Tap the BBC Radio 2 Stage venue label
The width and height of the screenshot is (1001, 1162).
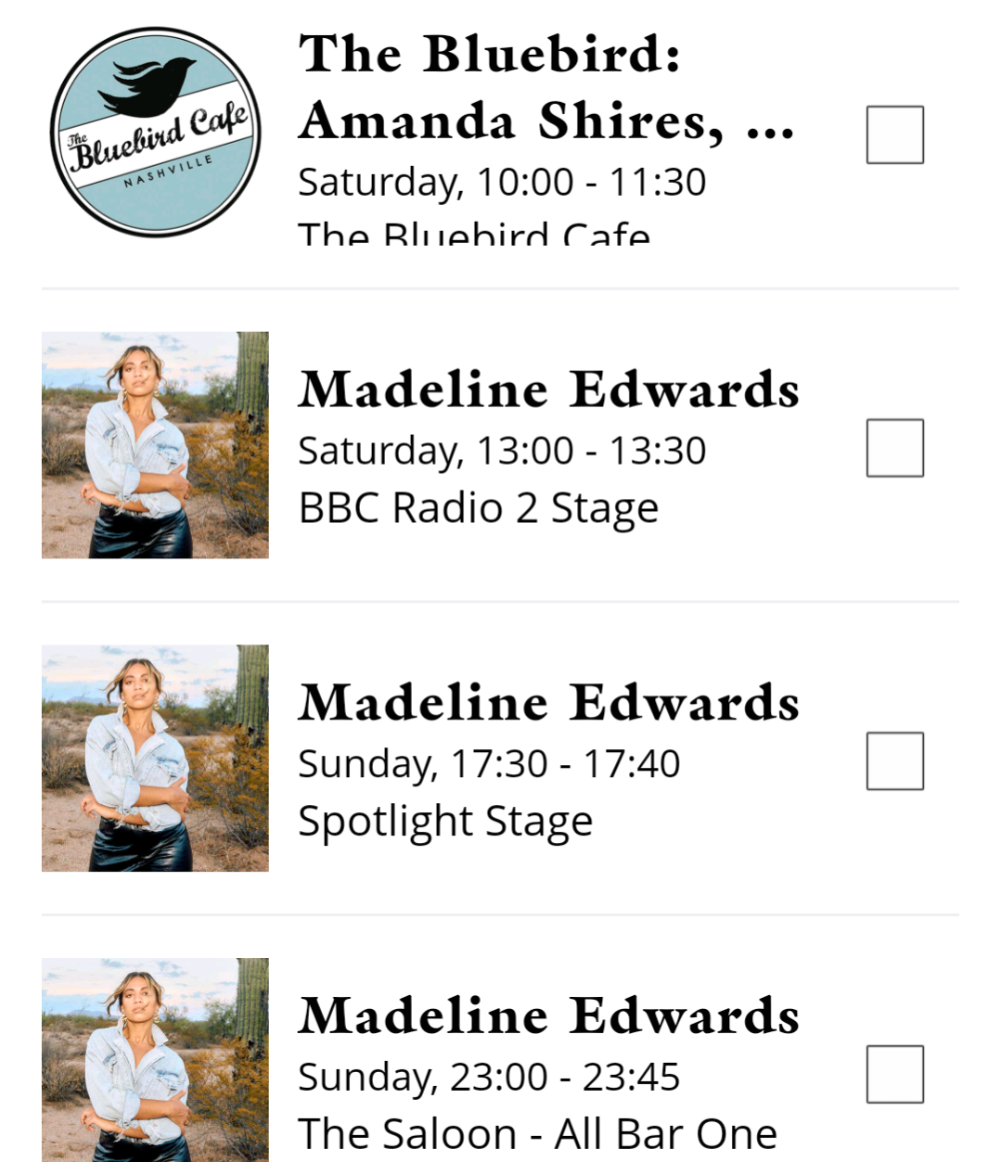click(x=478, y=508)
